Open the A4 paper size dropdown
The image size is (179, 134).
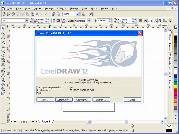tap(27, 21)
